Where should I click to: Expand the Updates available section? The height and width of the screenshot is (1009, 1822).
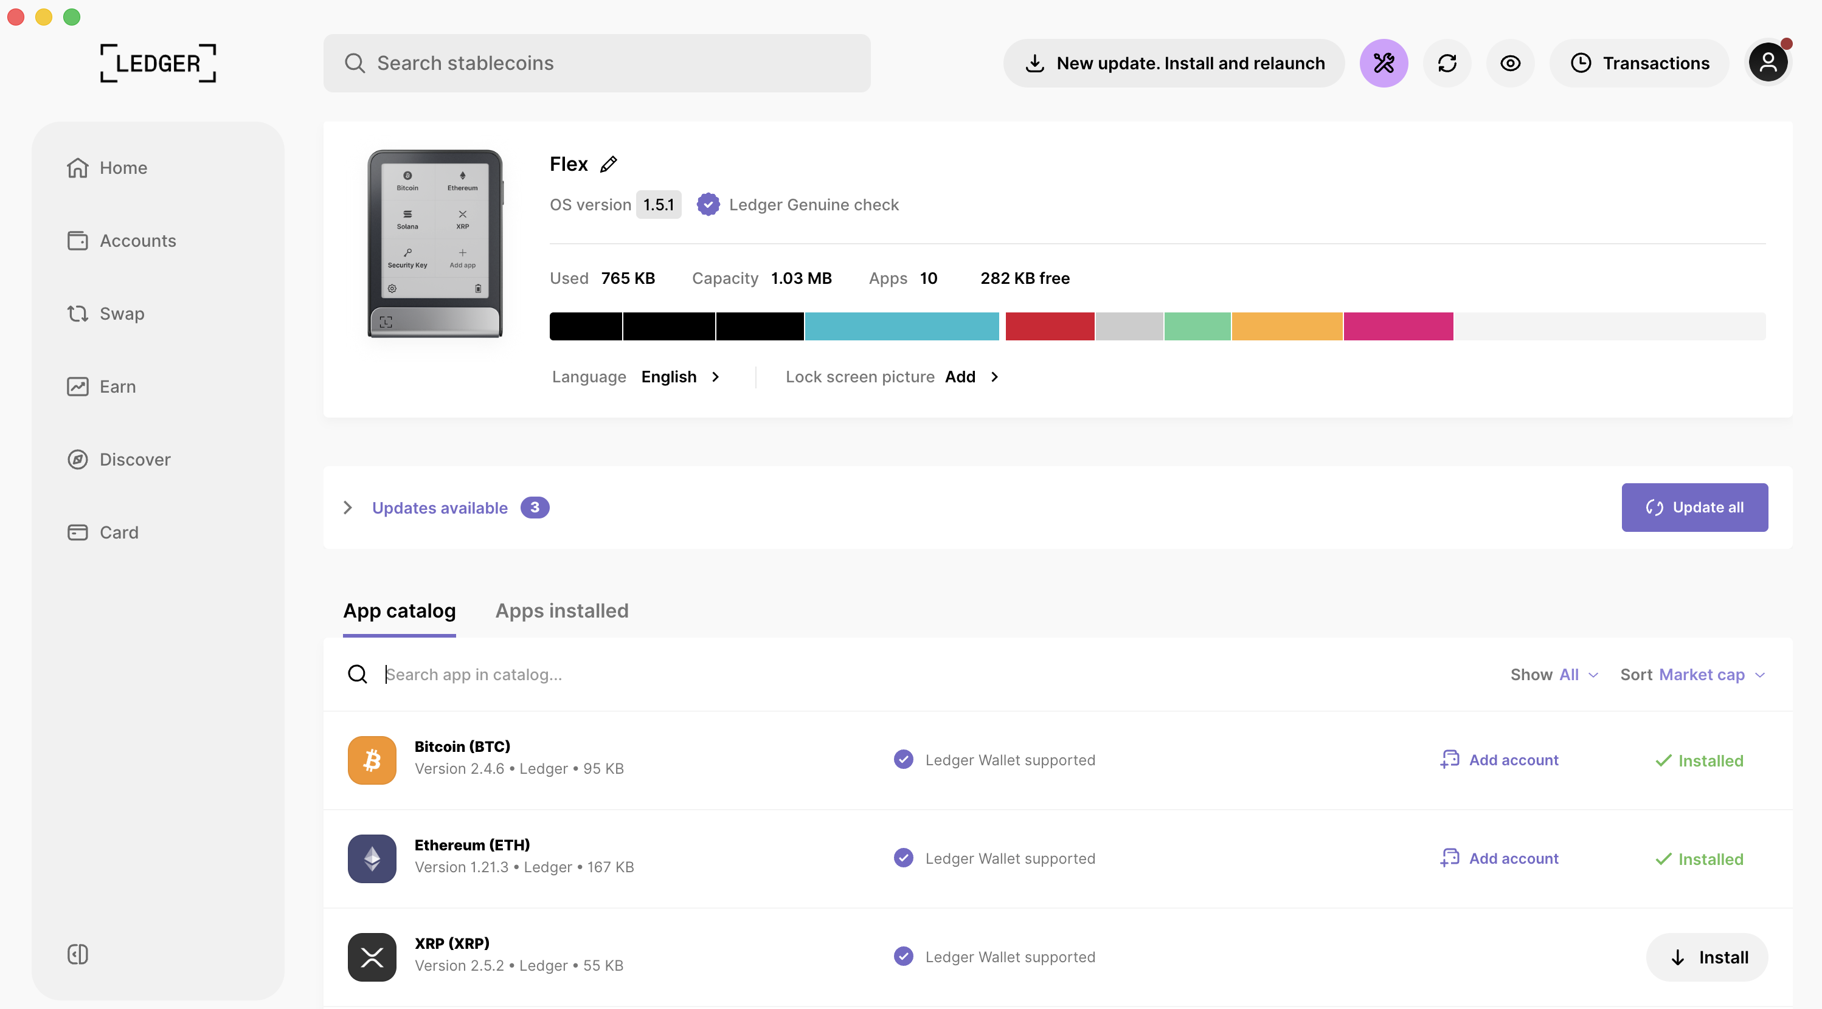coord(446,508)
